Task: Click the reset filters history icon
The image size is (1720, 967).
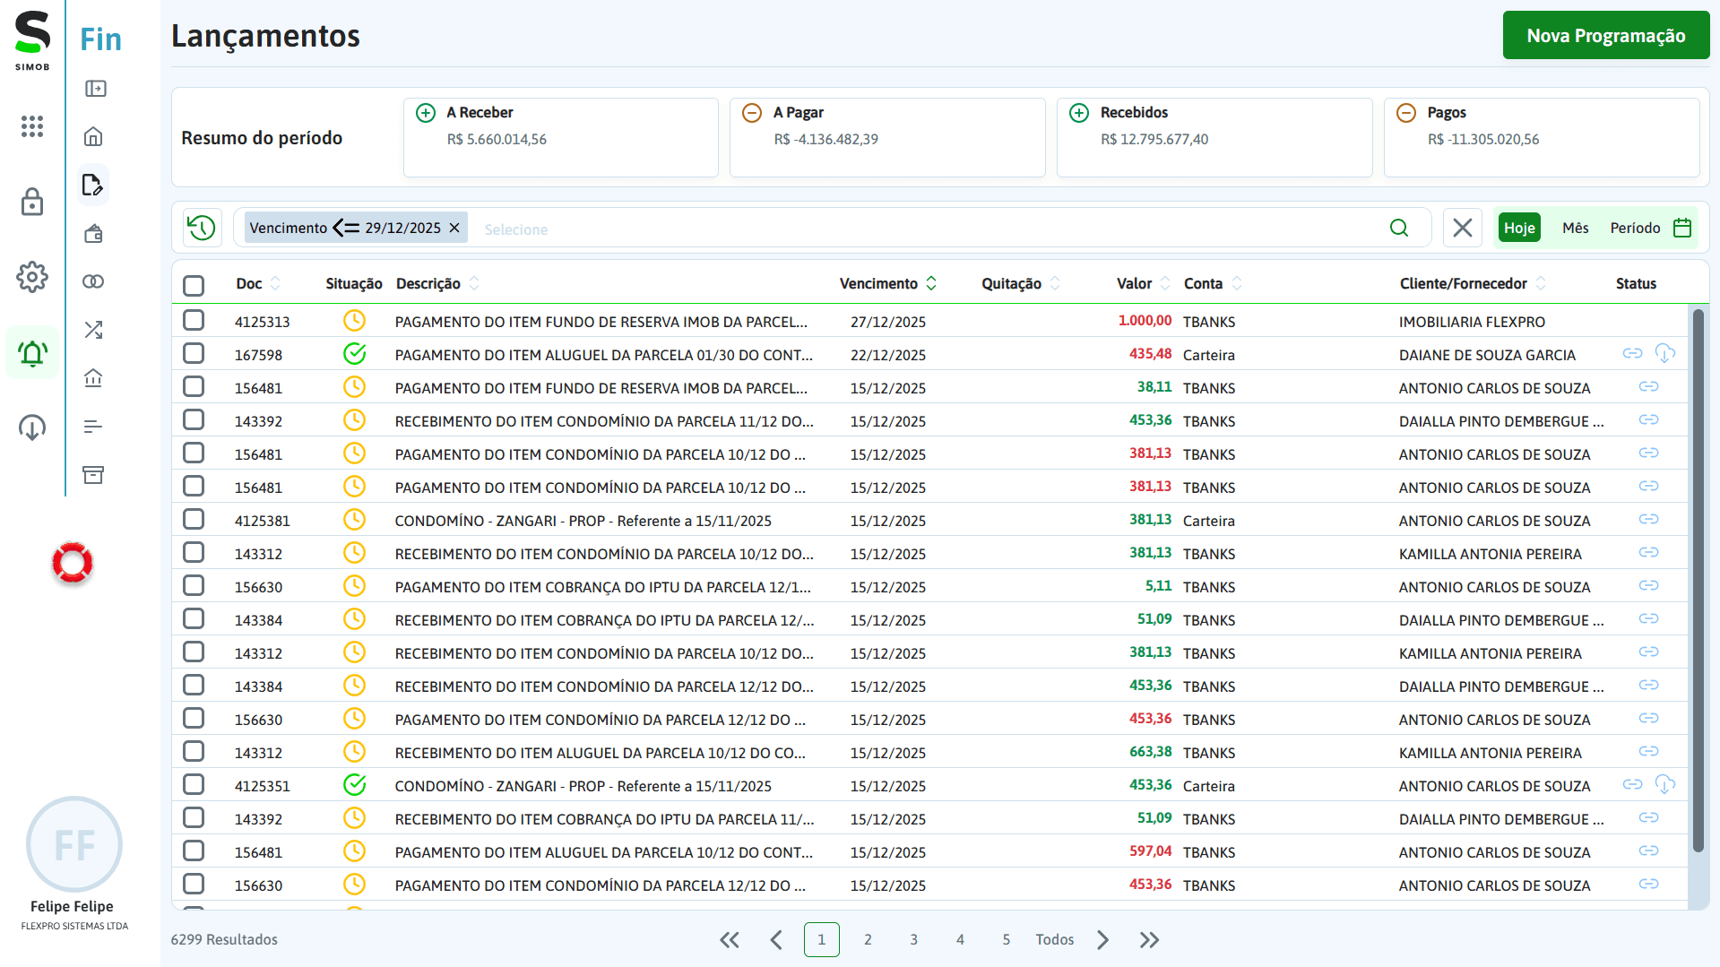Action: click(x=202, y=228)
